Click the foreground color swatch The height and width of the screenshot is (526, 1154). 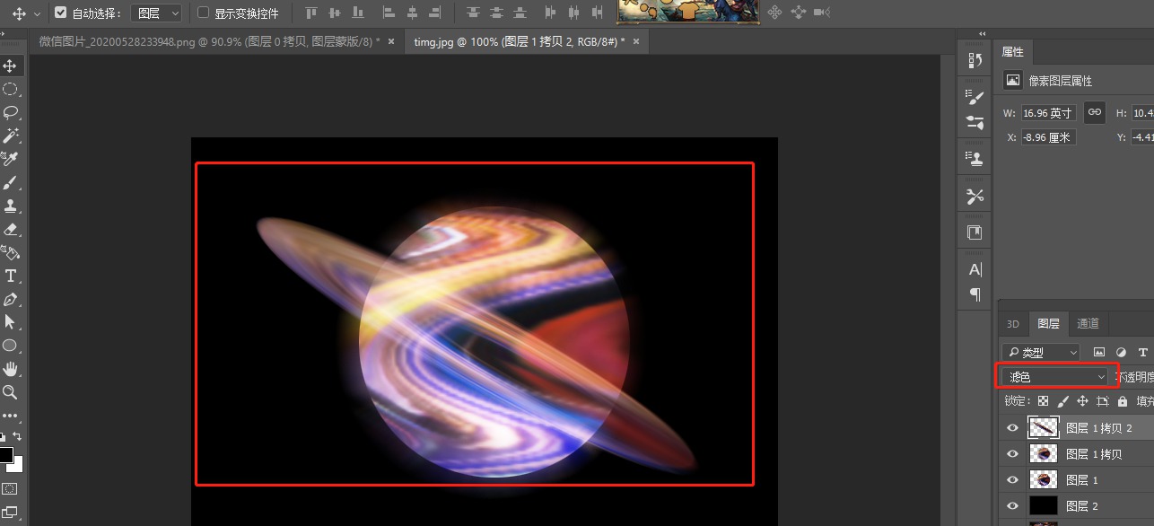[6, 454]
